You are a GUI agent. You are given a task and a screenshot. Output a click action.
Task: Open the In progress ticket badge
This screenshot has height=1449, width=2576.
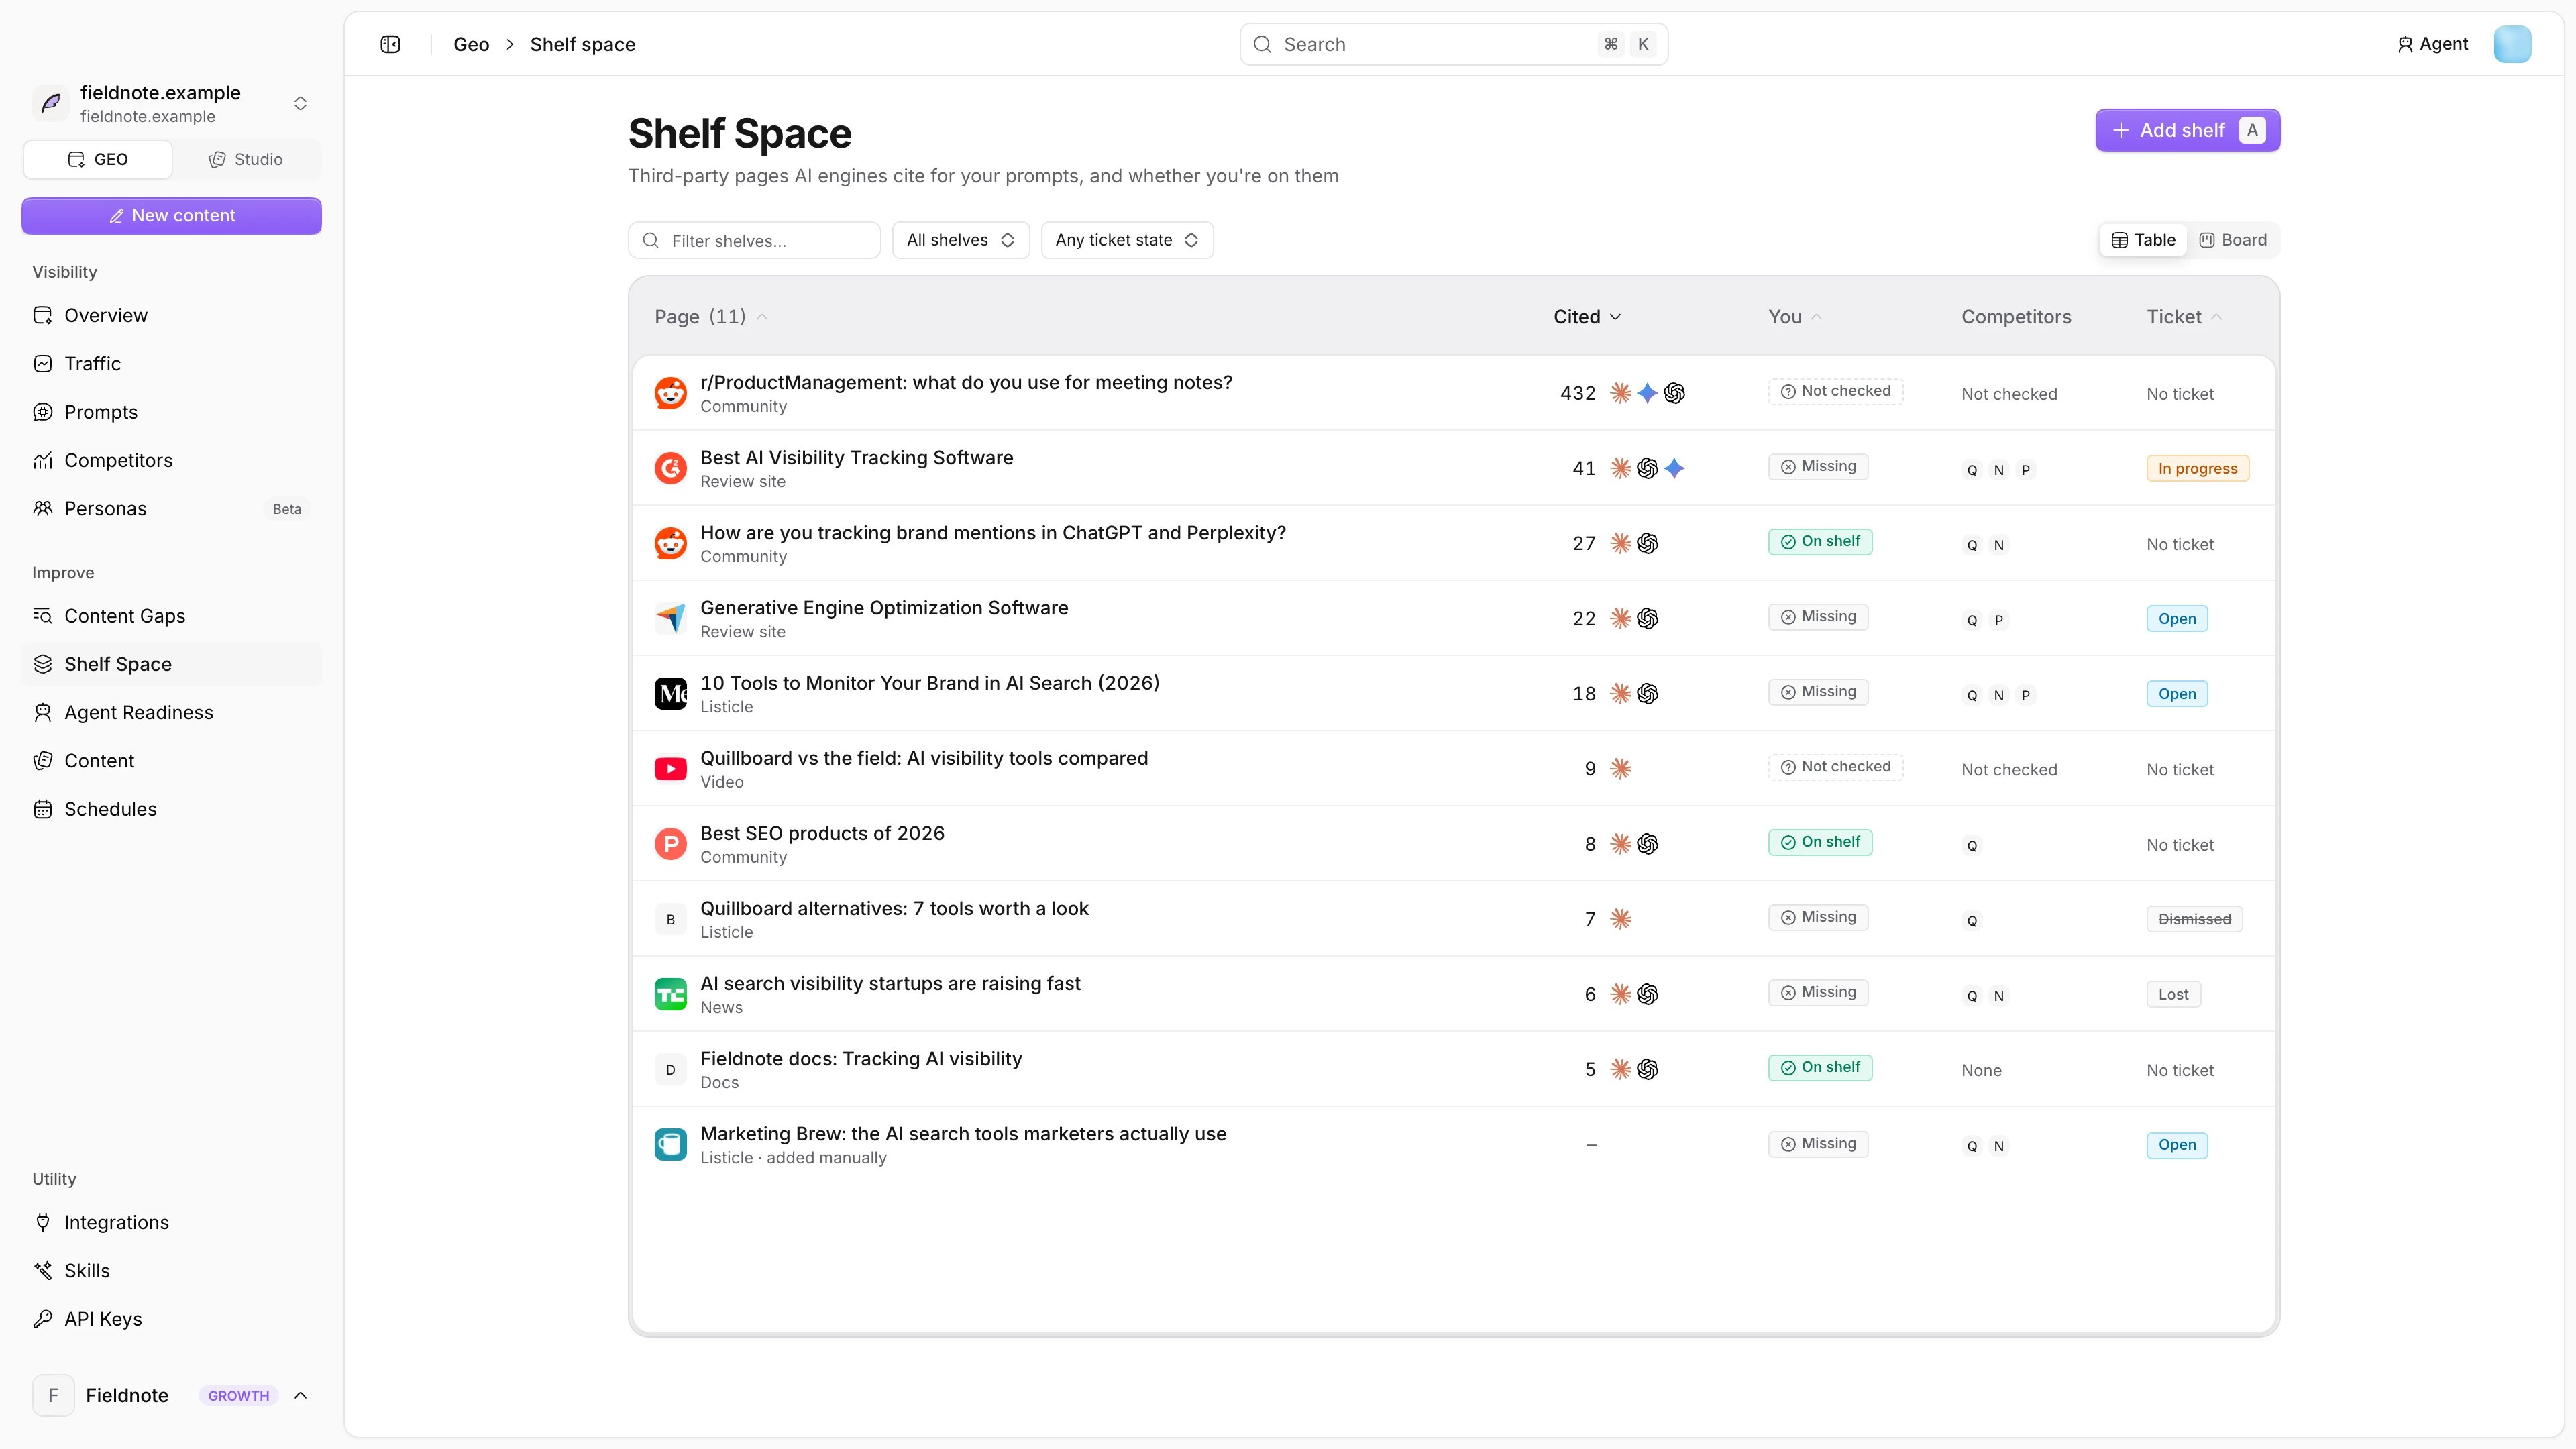pyautogui.click(x=2197, y=468)
